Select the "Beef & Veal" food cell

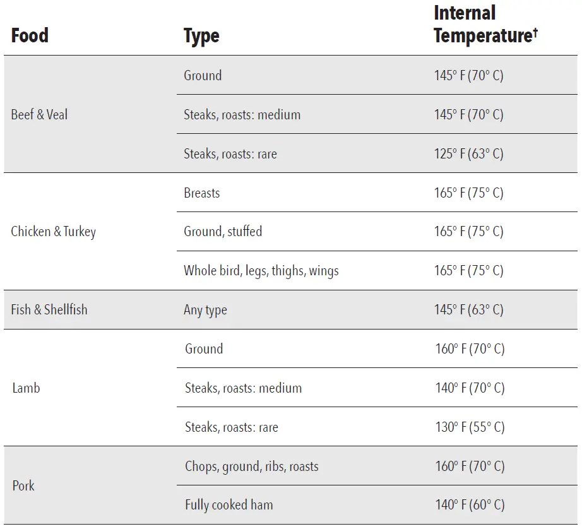tap(39, 114)
